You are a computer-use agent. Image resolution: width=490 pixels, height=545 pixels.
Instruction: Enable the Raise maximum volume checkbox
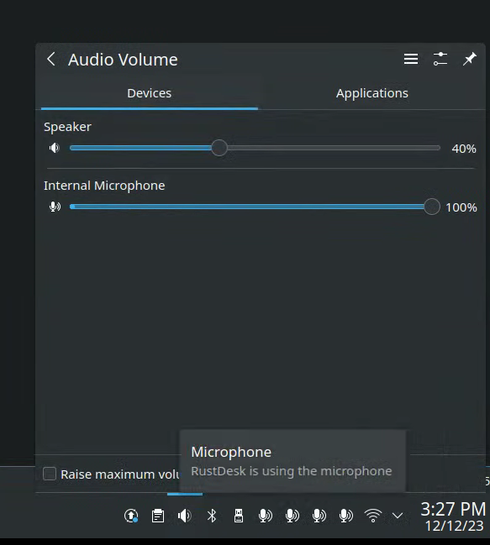(x=50, y=474)
